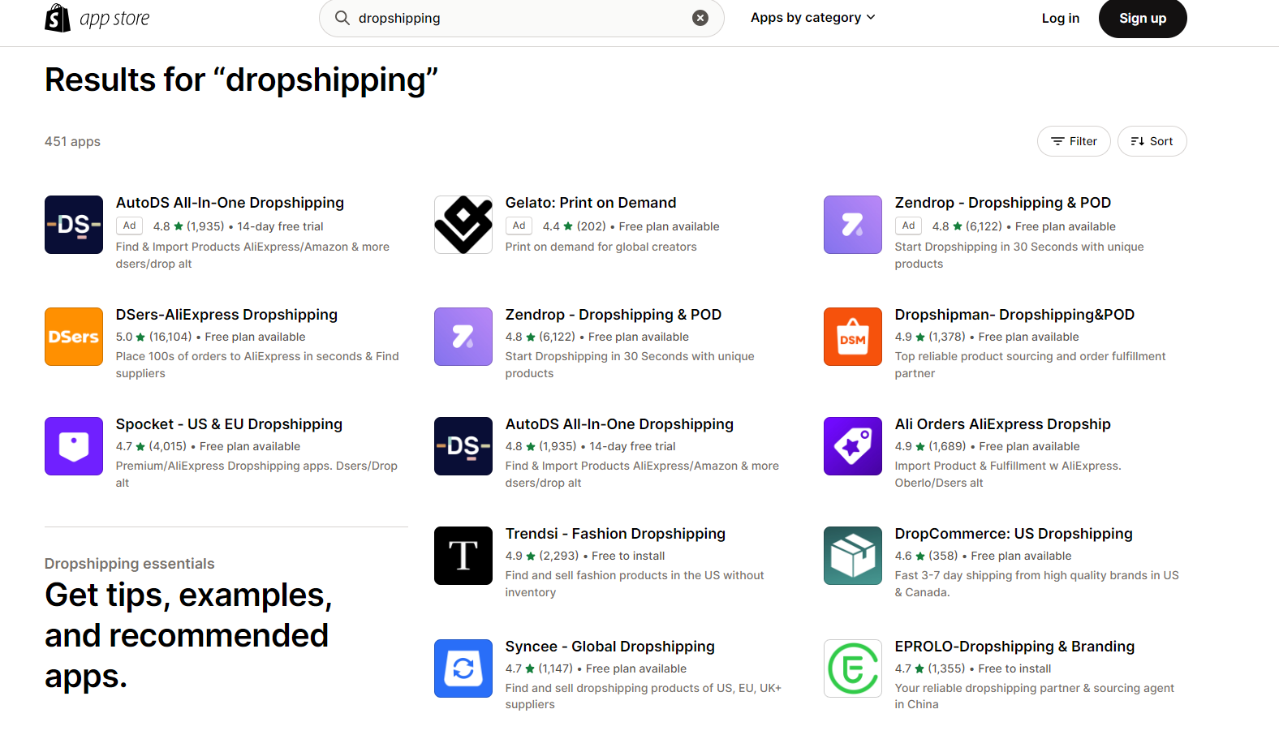Click the Ad badge on AutoDS listing
Viewport: 1279px width, 735px height.
130,226
